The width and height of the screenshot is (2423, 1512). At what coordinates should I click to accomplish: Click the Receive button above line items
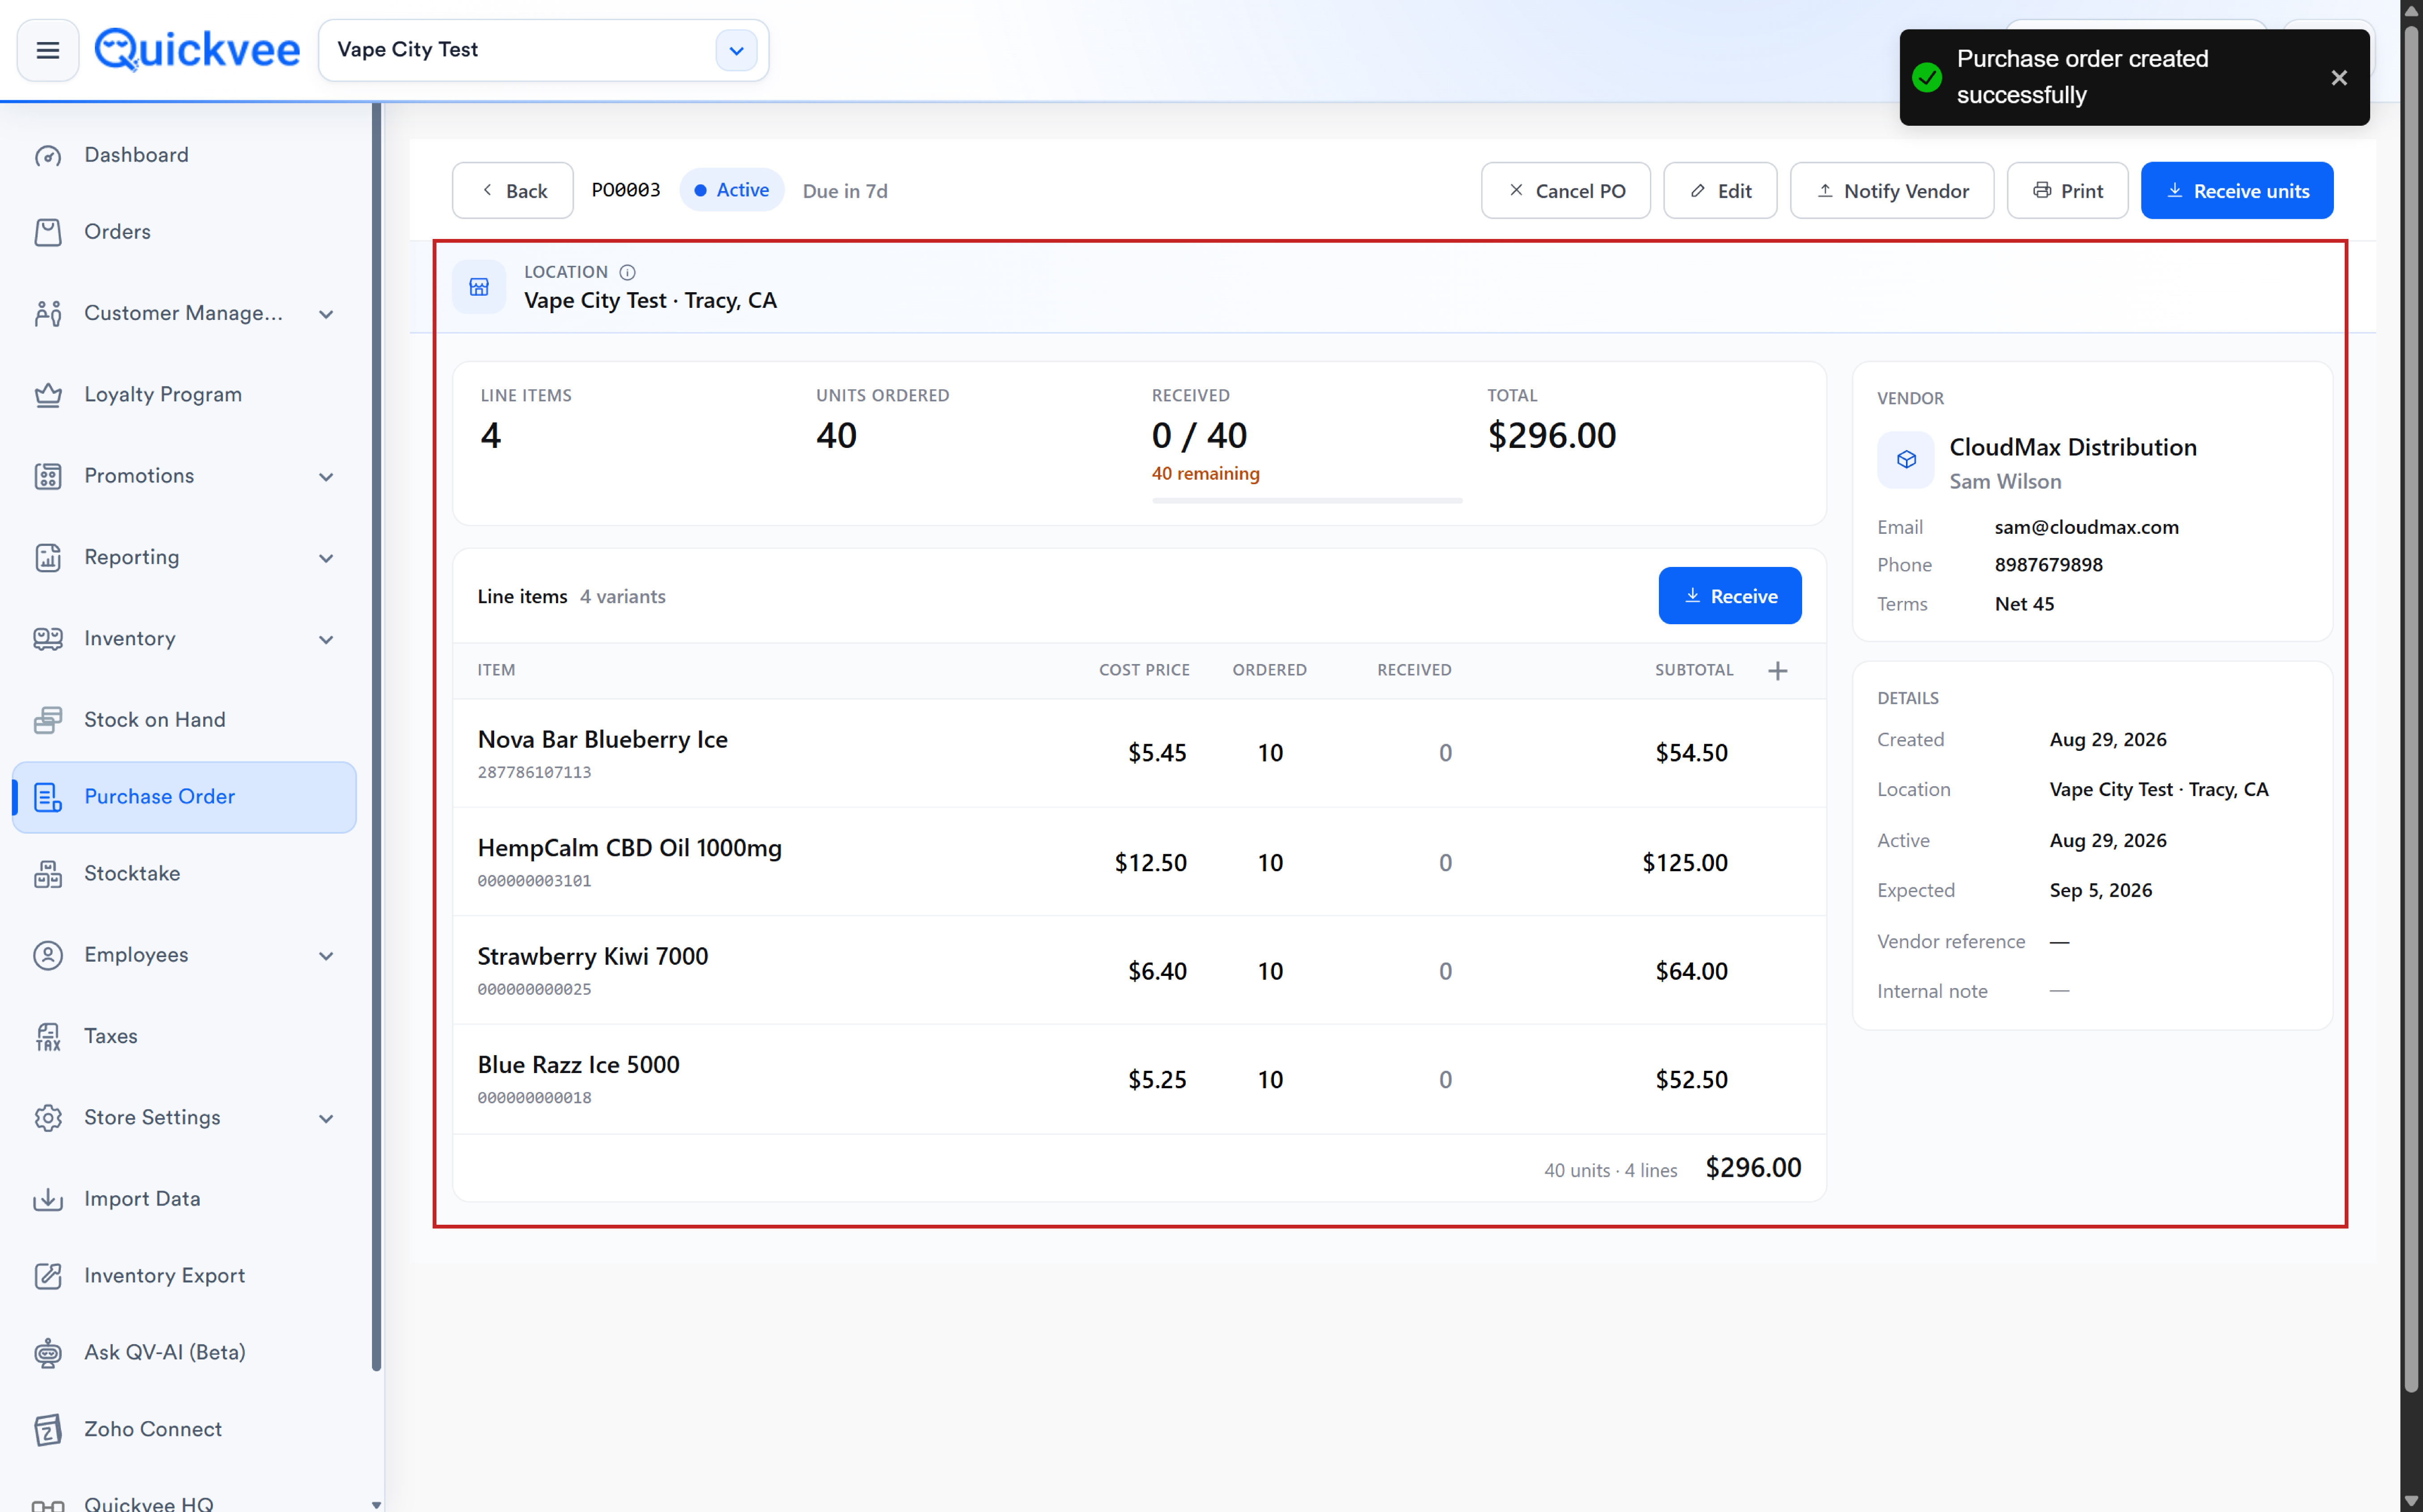point(1730,596)
